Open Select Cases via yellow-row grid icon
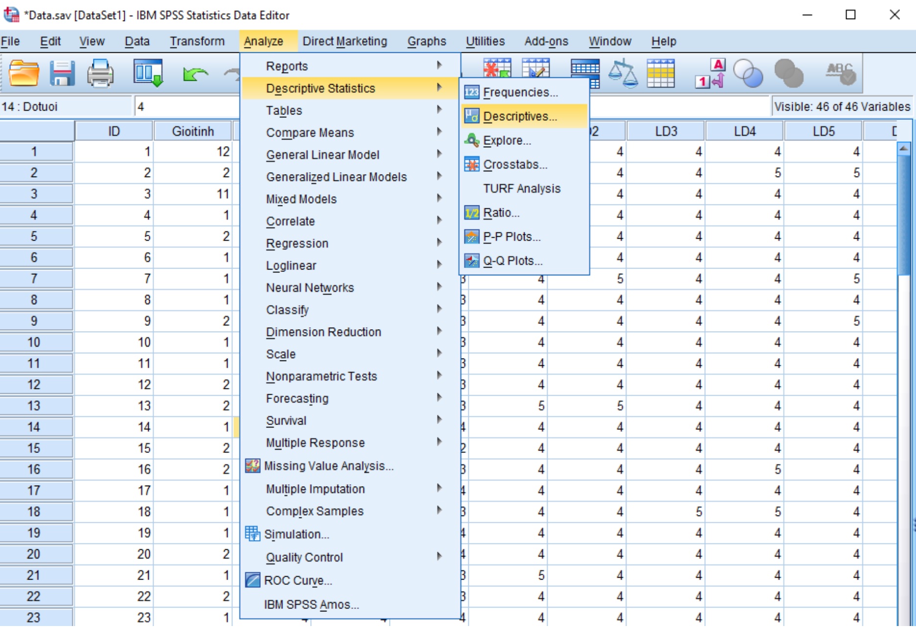916x628 pixels. point(661,73)
